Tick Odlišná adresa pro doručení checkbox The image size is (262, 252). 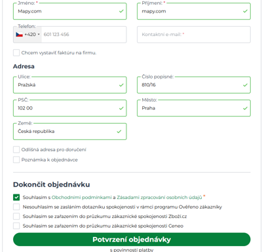click(x=16, y=150)
